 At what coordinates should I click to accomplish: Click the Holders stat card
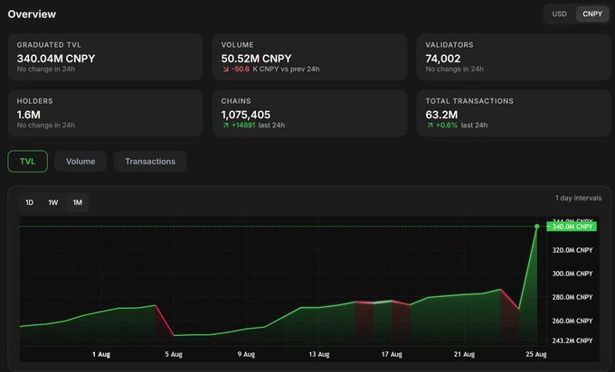click(105, 113)
